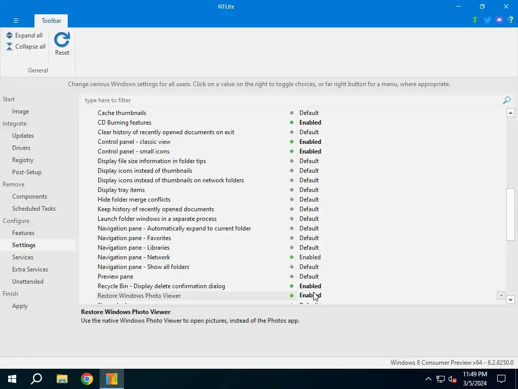Select the Toolbar tab
Screen dimensions: 518x389
tap(51, 20)
